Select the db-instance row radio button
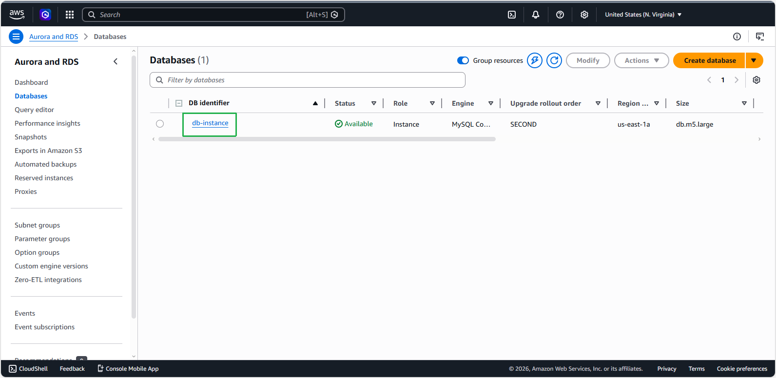776x378 pixels. (x=160, y=124)
